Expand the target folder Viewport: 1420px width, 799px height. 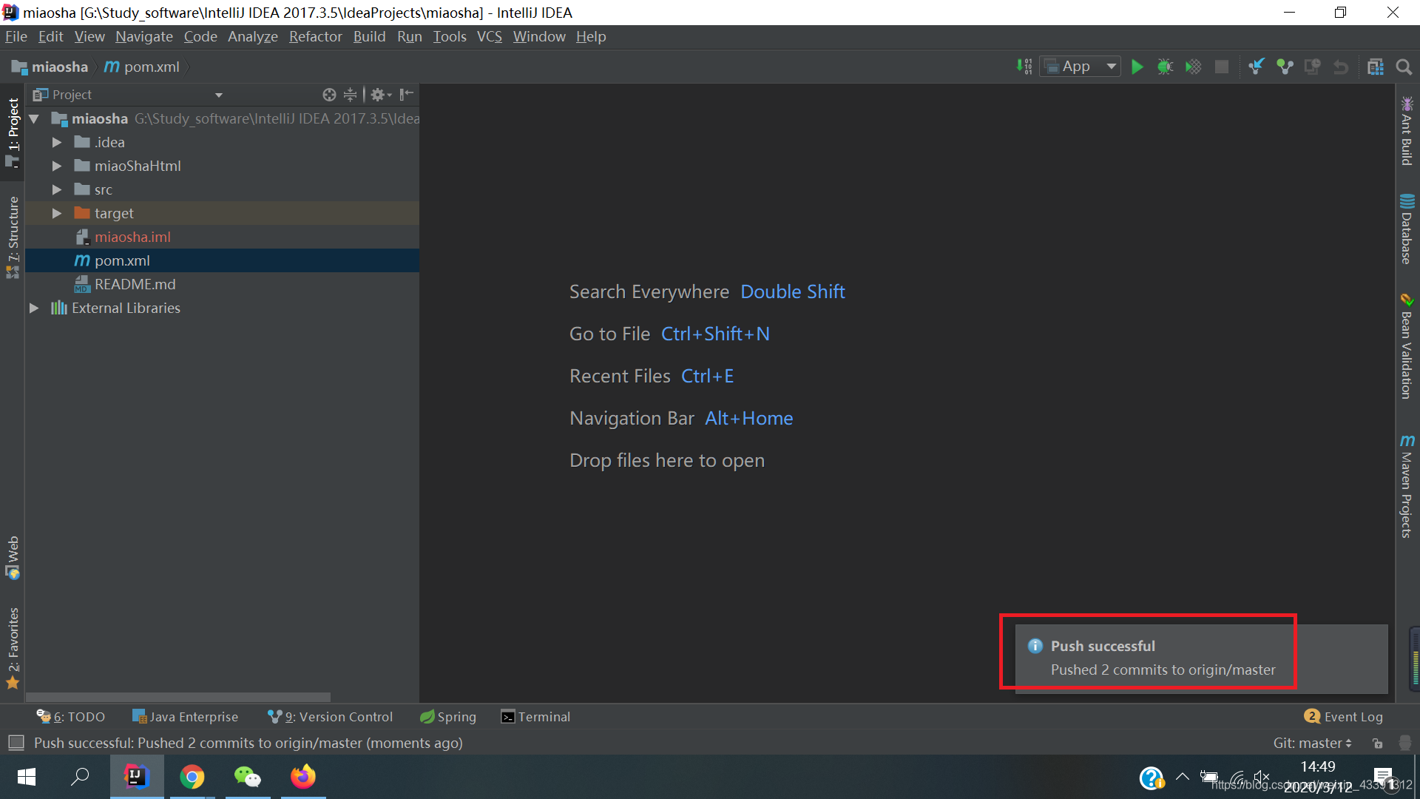pos(57,213)
